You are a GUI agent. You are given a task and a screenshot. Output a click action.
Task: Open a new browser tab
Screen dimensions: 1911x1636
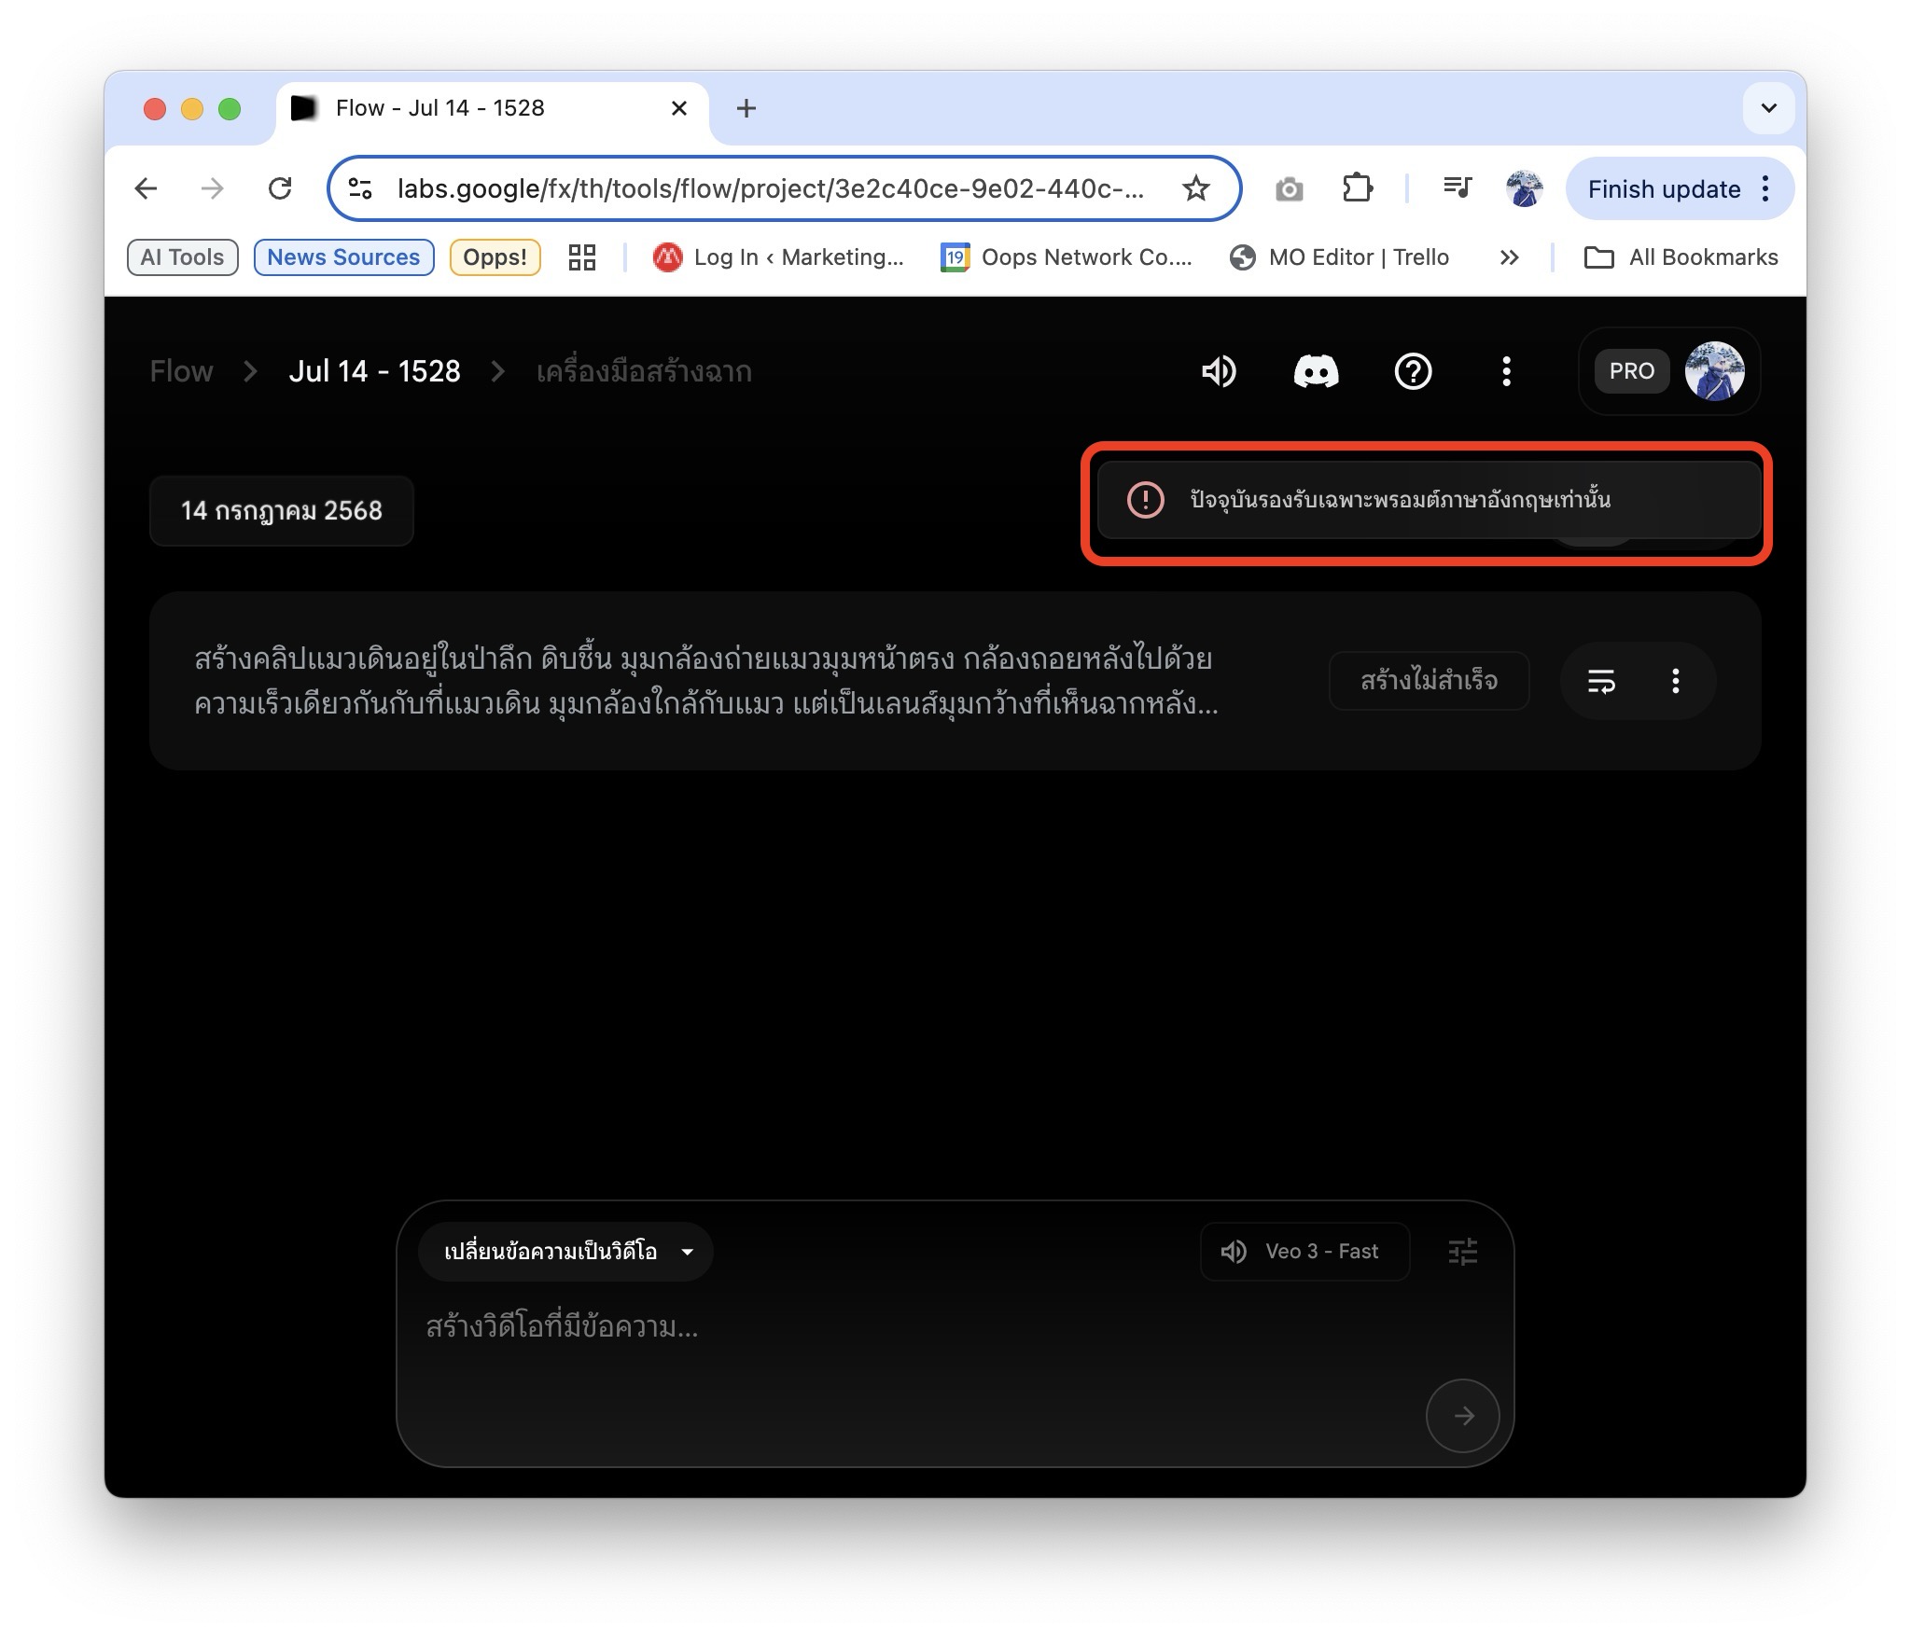point(746,108)
